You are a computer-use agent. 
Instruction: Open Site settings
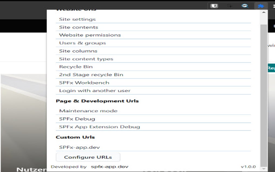pos(77,19)
